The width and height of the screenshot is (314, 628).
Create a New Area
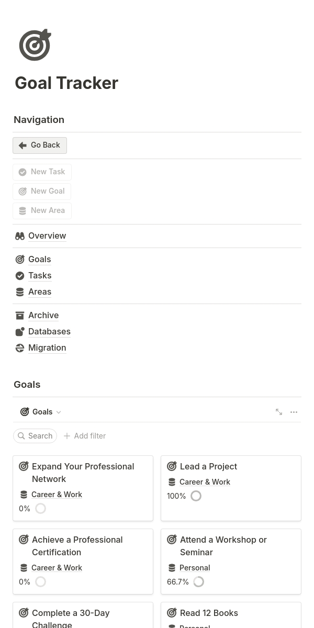[42, 211]
